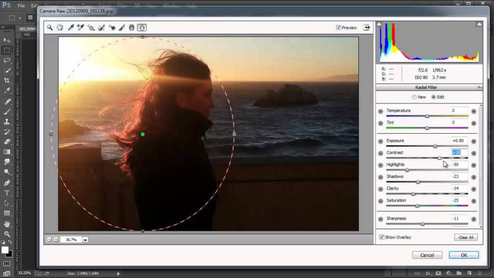Select the New radio button
The width and height of the screenshot is (494, 278).
point(413,97)
